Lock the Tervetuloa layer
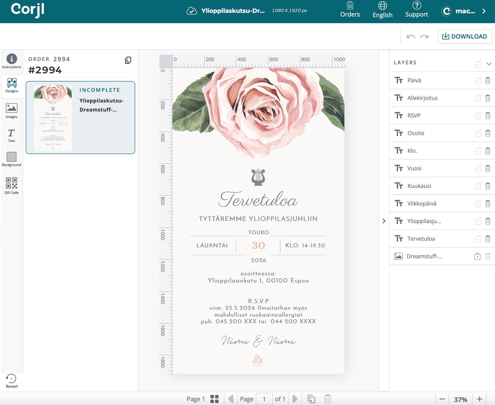The width and height of the screenshot is (495, 405). coord(478,238)
